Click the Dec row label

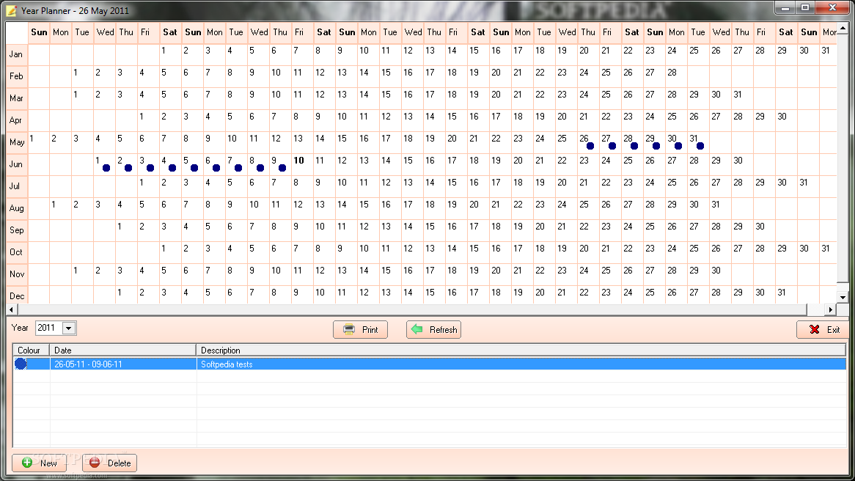click(x=17, y=296)
